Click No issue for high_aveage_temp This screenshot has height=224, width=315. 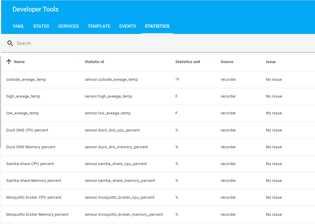point(274,96)
